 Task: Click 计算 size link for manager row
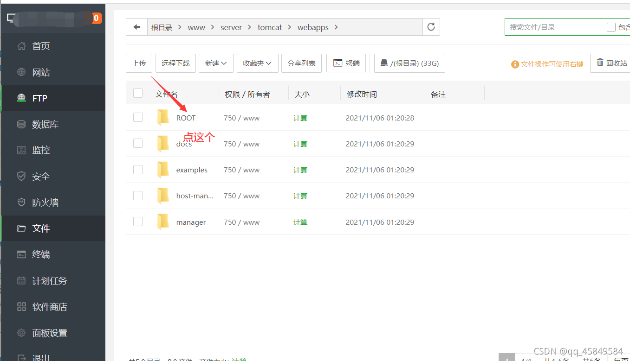[x=300, y=222]
